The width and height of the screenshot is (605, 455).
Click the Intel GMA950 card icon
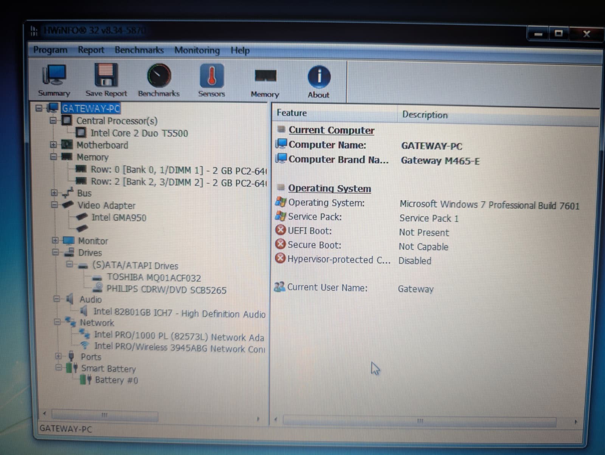(x=82, y=217)
